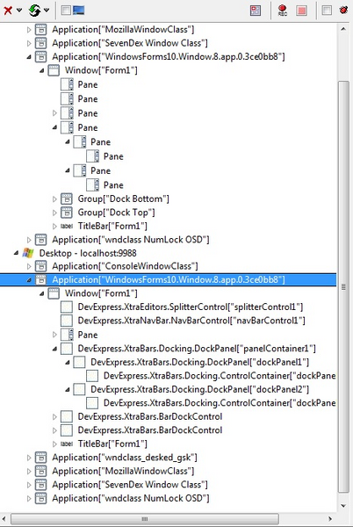353x527 pixels.
Task: Open dropdown arrow beside refresh icon
Action: (x=47, y=10)
